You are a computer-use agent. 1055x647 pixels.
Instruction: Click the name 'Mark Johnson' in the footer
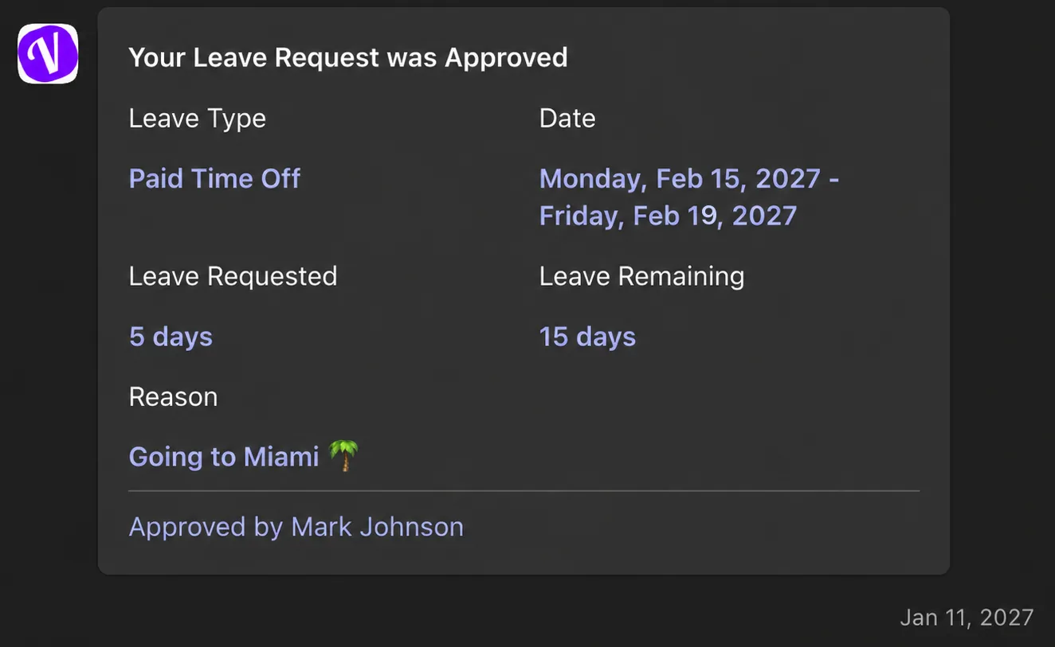(377, 527)
